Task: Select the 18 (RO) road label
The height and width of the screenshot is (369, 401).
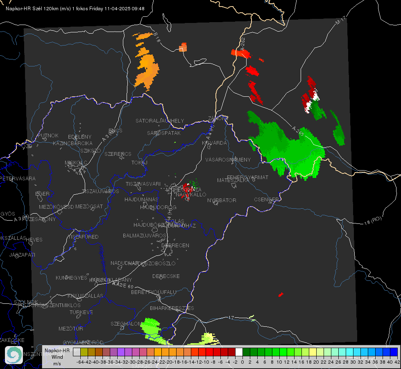Action: (373, 221)
